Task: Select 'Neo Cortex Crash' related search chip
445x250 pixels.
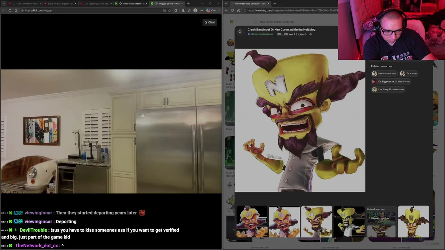Action: point(384,74)
